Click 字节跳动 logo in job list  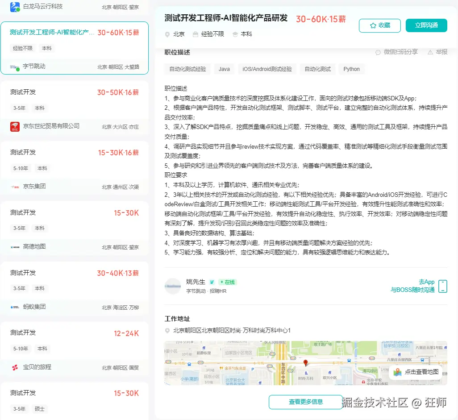[x=15, y=67]
